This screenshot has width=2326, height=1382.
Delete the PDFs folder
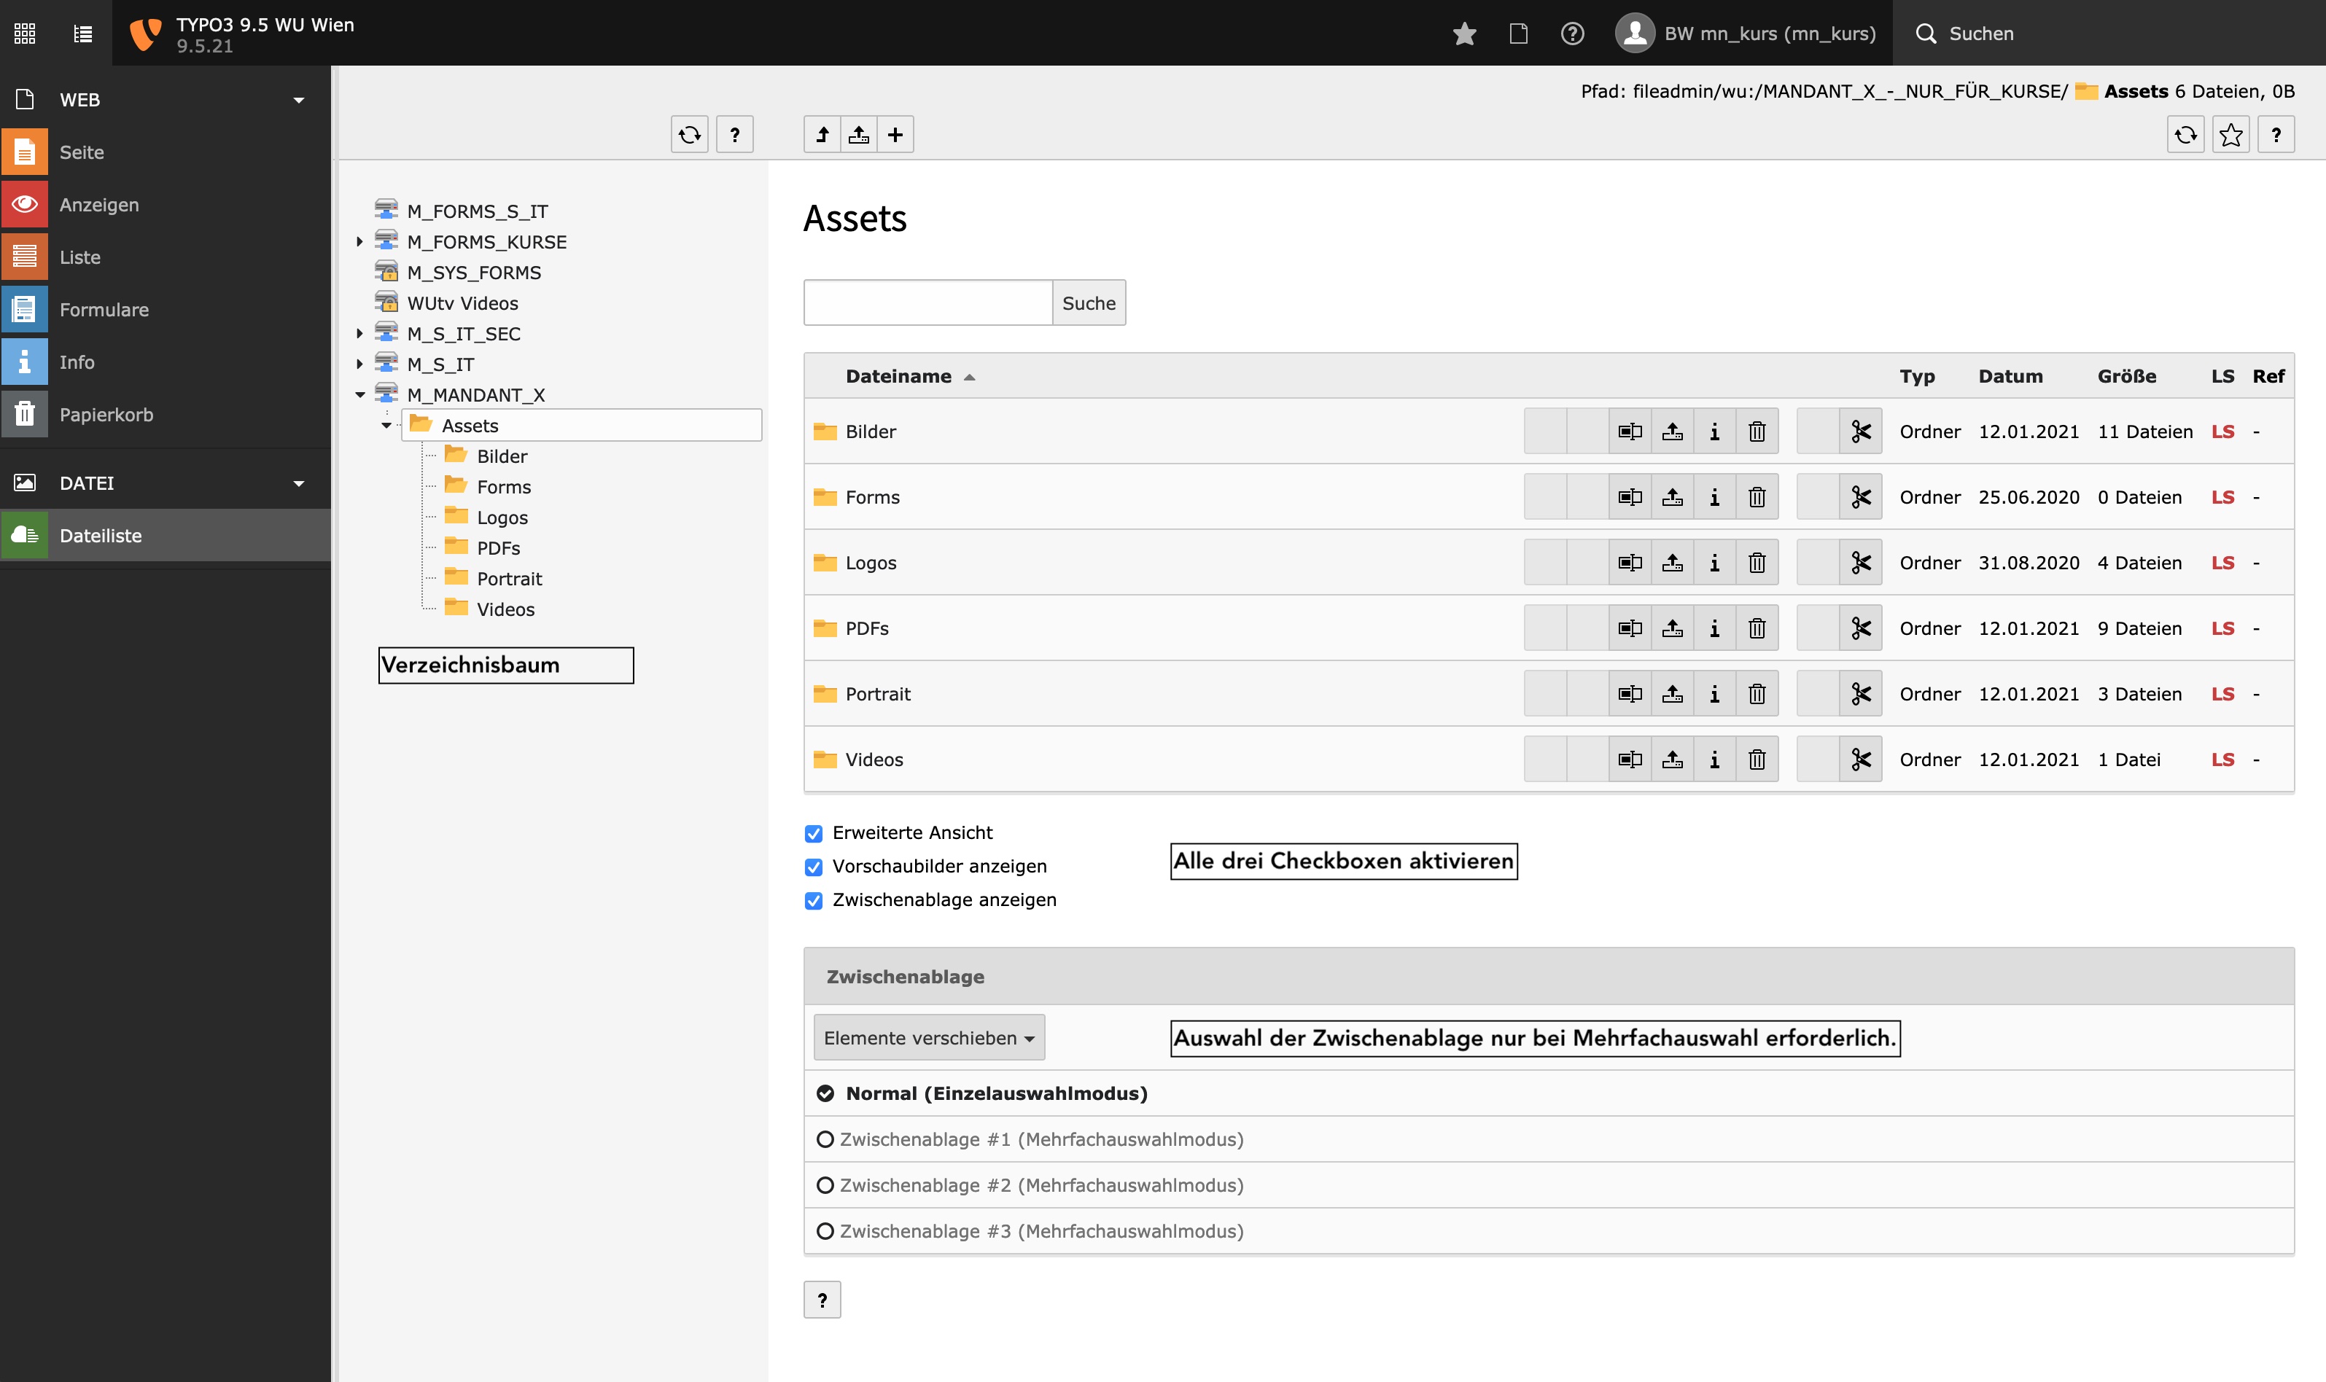click(1757, 628)
